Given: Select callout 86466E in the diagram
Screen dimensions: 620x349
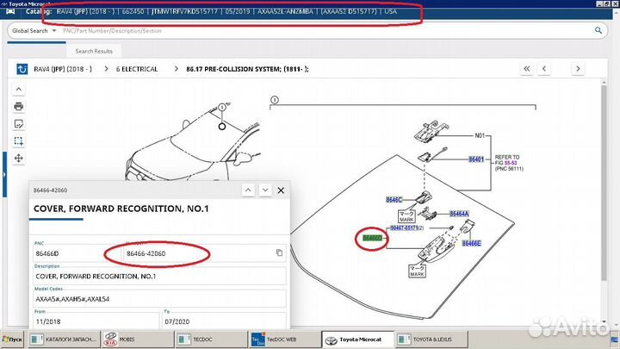Looking at the screenshot, I should pos(472,244).
